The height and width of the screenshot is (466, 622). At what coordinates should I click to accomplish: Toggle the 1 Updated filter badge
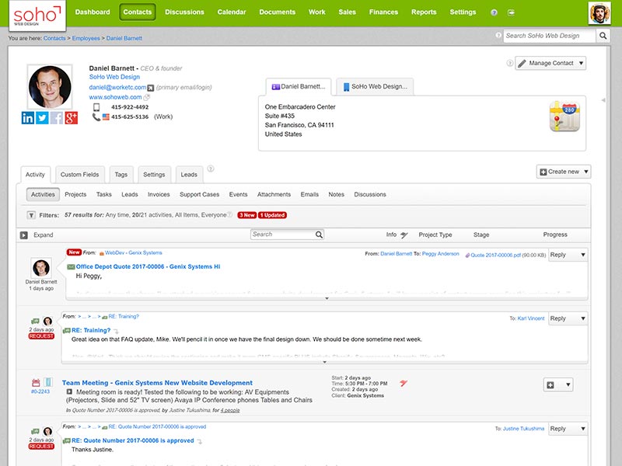coord(272,215)
